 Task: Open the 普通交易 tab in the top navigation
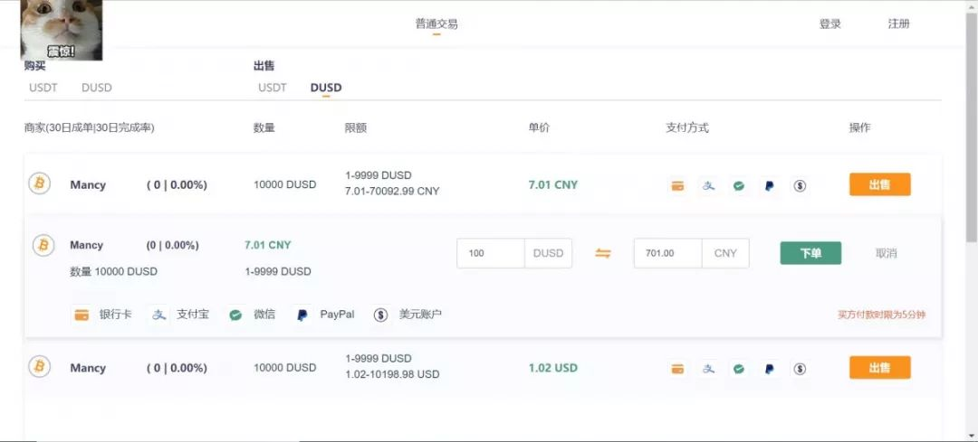pos(436,24)
